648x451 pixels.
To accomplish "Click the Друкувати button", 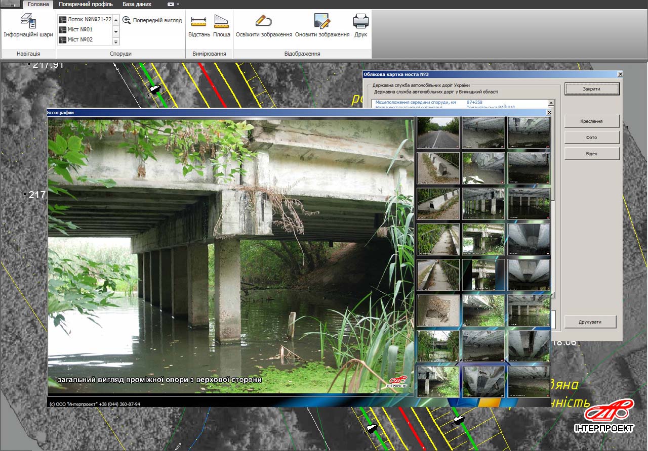I will pos(590,322).
